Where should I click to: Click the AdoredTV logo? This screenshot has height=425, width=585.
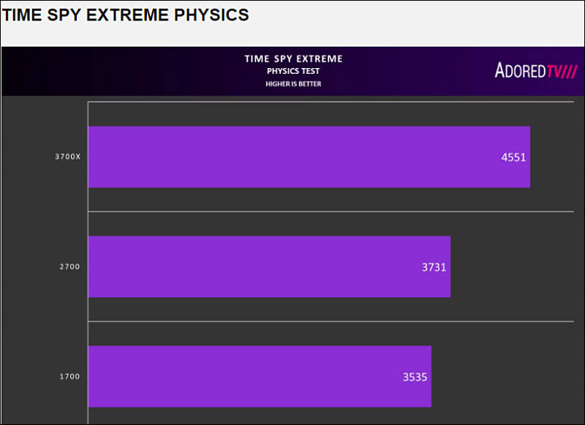(x=536, y=70)
